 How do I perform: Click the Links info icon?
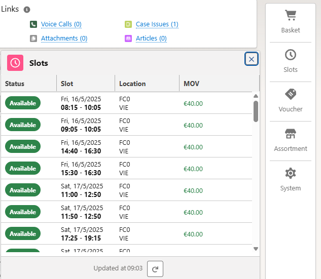point(27,10)
